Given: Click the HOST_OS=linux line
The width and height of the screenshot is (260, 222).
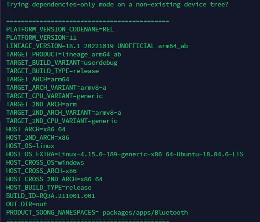Looking at the screenshot, I should [x=30, y=146].
